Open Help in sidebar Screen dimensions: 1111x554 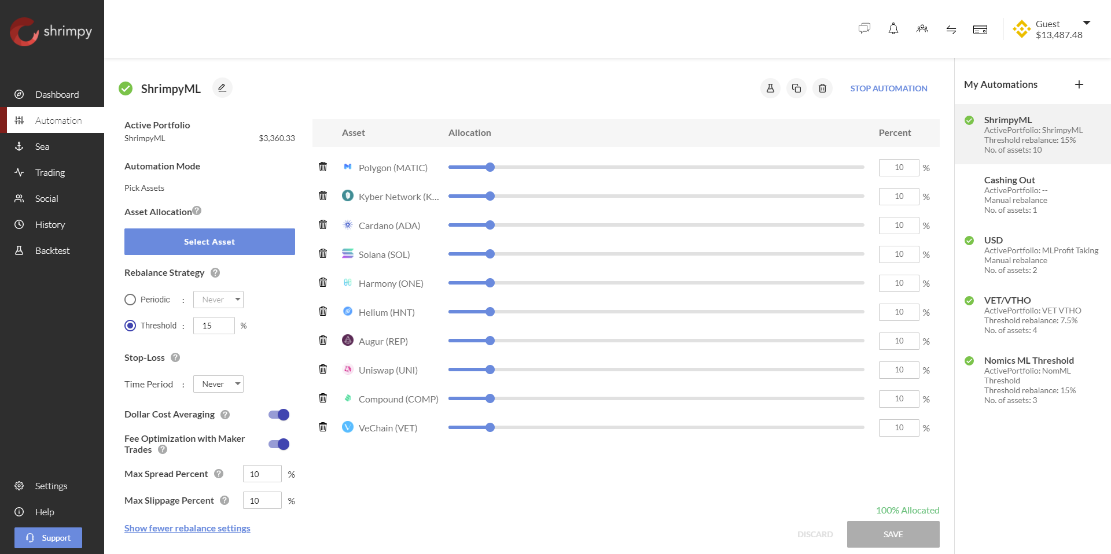tap(52, 512)
